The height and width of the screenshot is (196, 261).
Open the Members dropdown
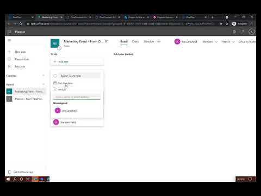210,42
